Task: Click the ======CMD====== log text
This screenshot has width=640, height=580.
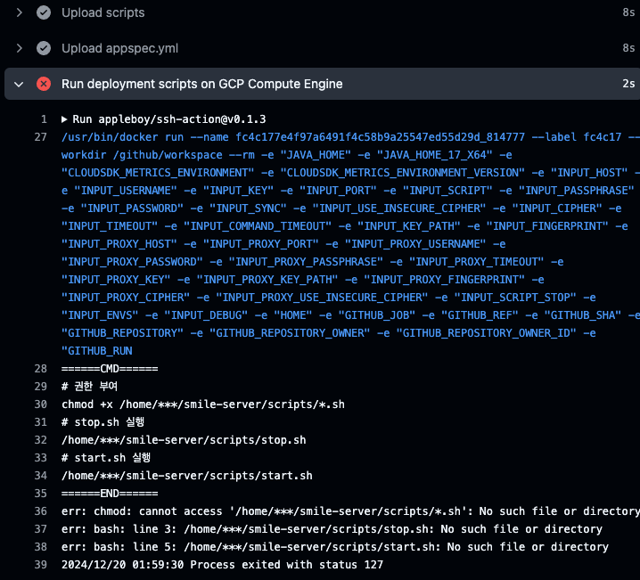Action: pos(110,369)
